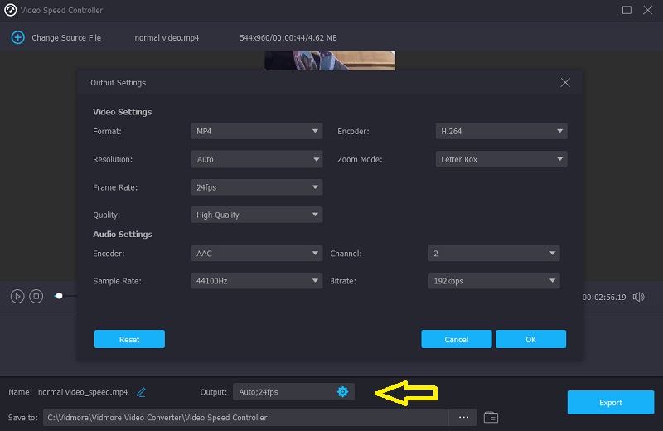Close the Output Settings dialog
Image resolution: width=663 pixels, height=431 pixels.
point(565,83)
